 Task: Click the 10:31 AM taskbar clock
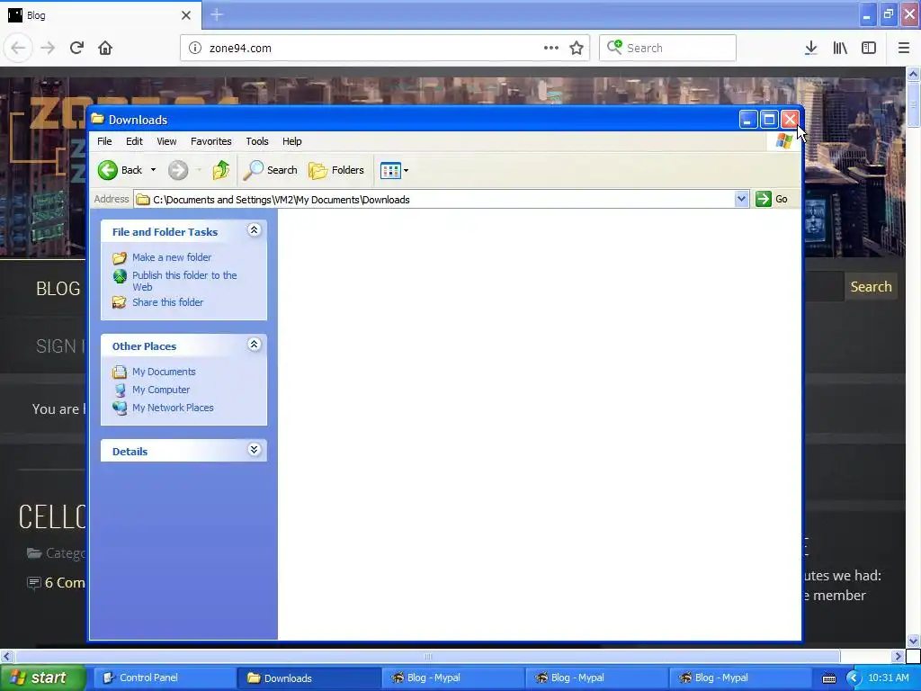point(888,678)
